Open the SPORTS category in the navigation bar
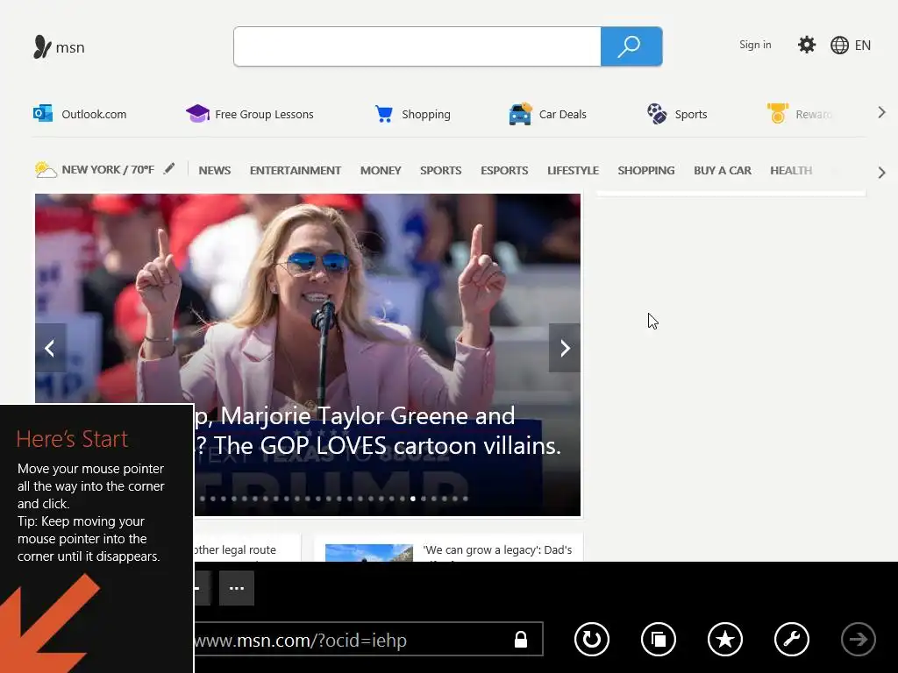This screenshot has width=898, height=673. click(x=440, y=171)
